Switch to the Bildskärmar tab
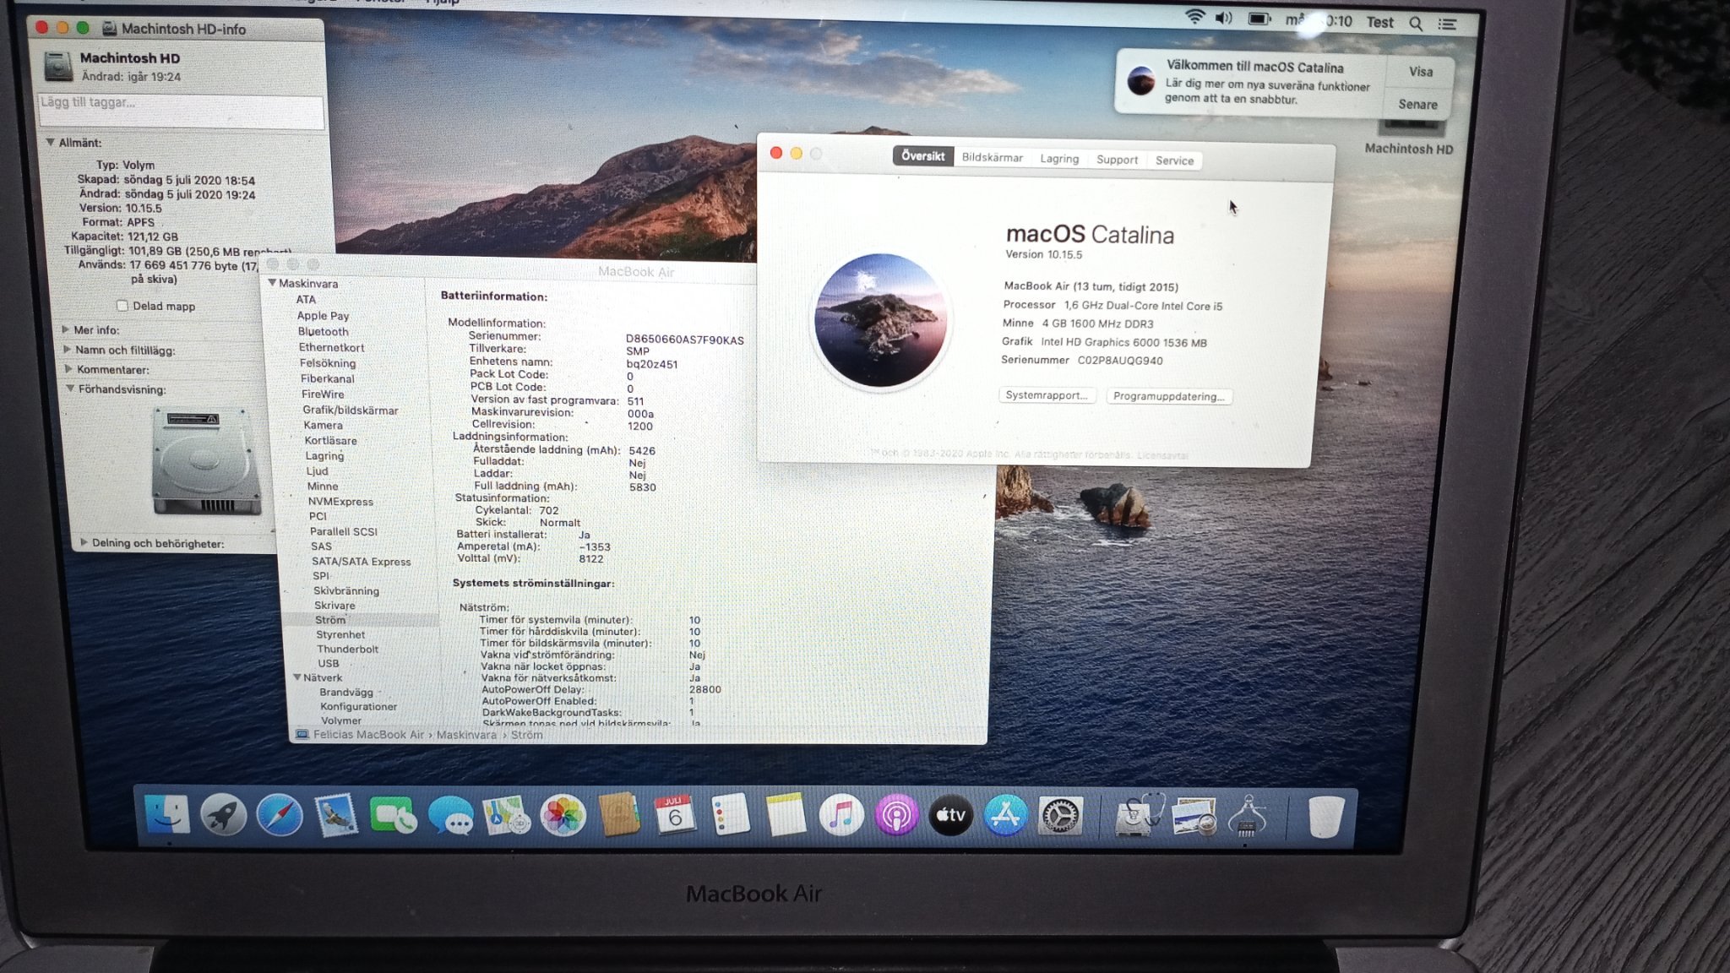 point(992,158)
